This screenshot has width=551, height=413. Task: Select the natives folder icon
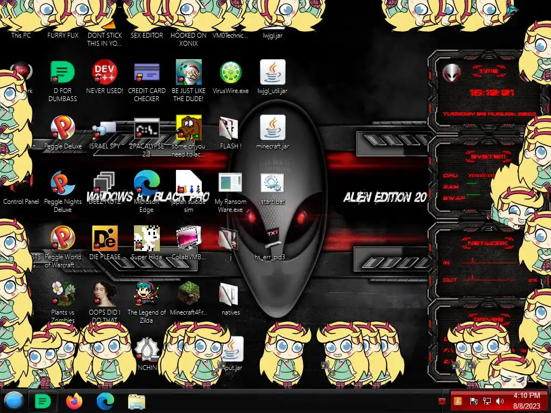pyautogui.click(x=229, y=294)
